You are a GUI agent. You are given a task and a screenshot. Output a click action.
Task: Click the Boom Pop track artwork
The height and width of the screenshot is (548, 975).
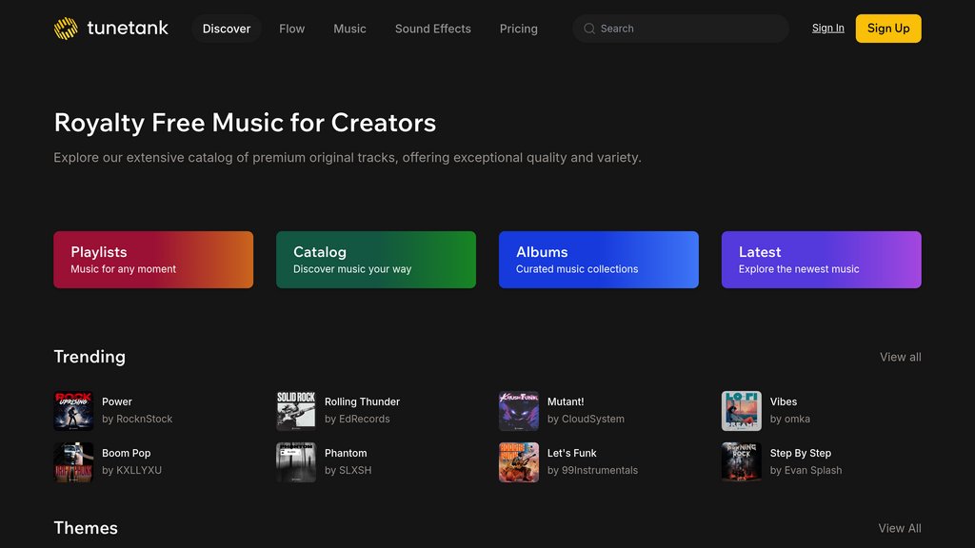click(x=73, y=462)
